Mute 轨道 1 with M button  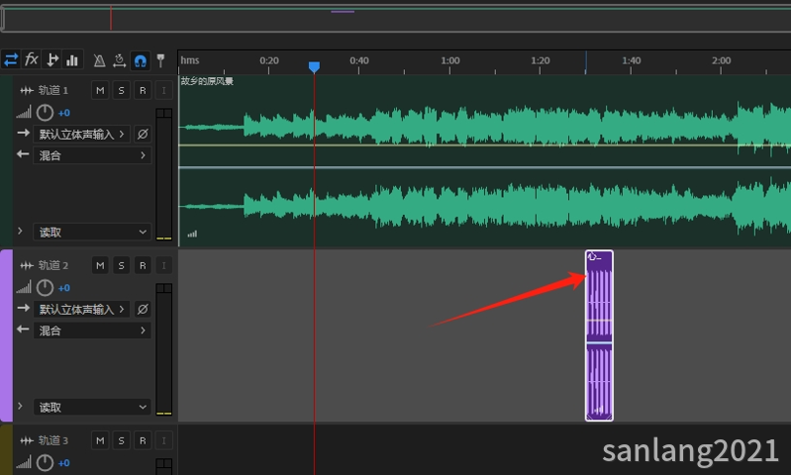tap(100, 91)
